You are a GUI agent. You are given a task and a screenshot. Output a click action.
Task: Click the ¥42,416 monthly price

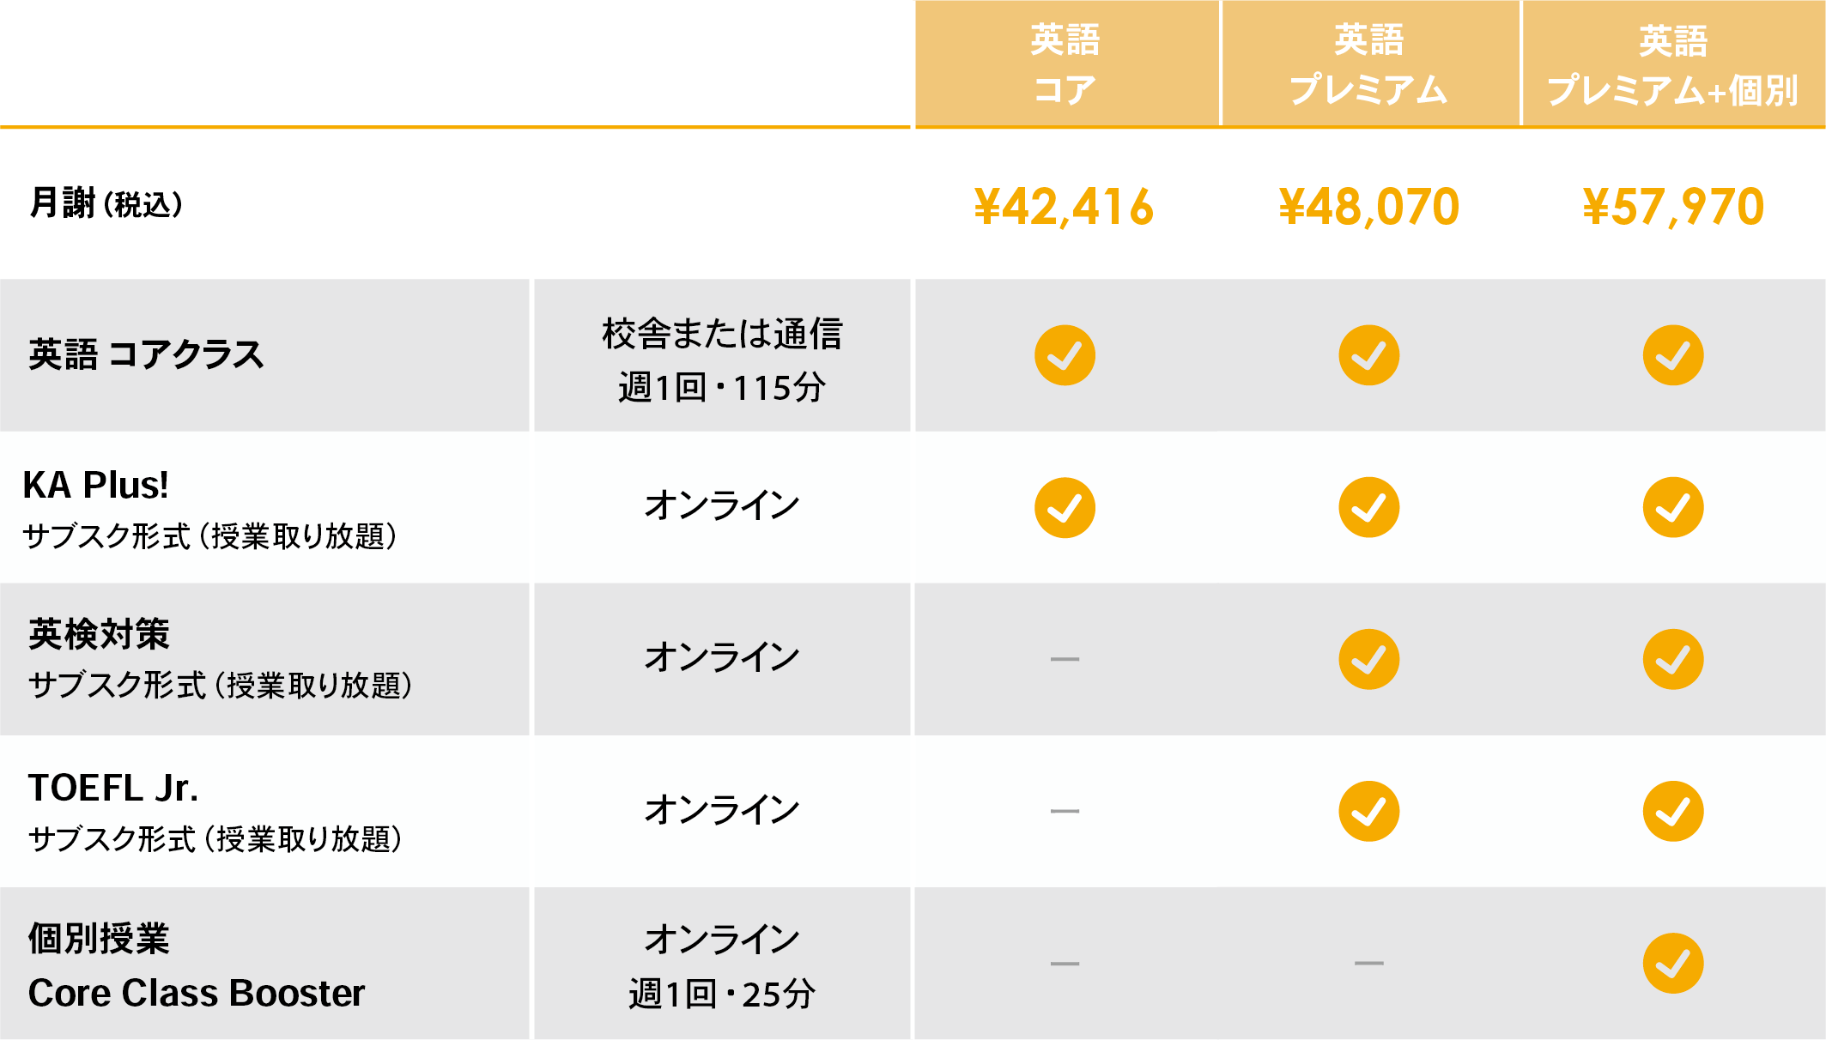[x=1065, y=207]
